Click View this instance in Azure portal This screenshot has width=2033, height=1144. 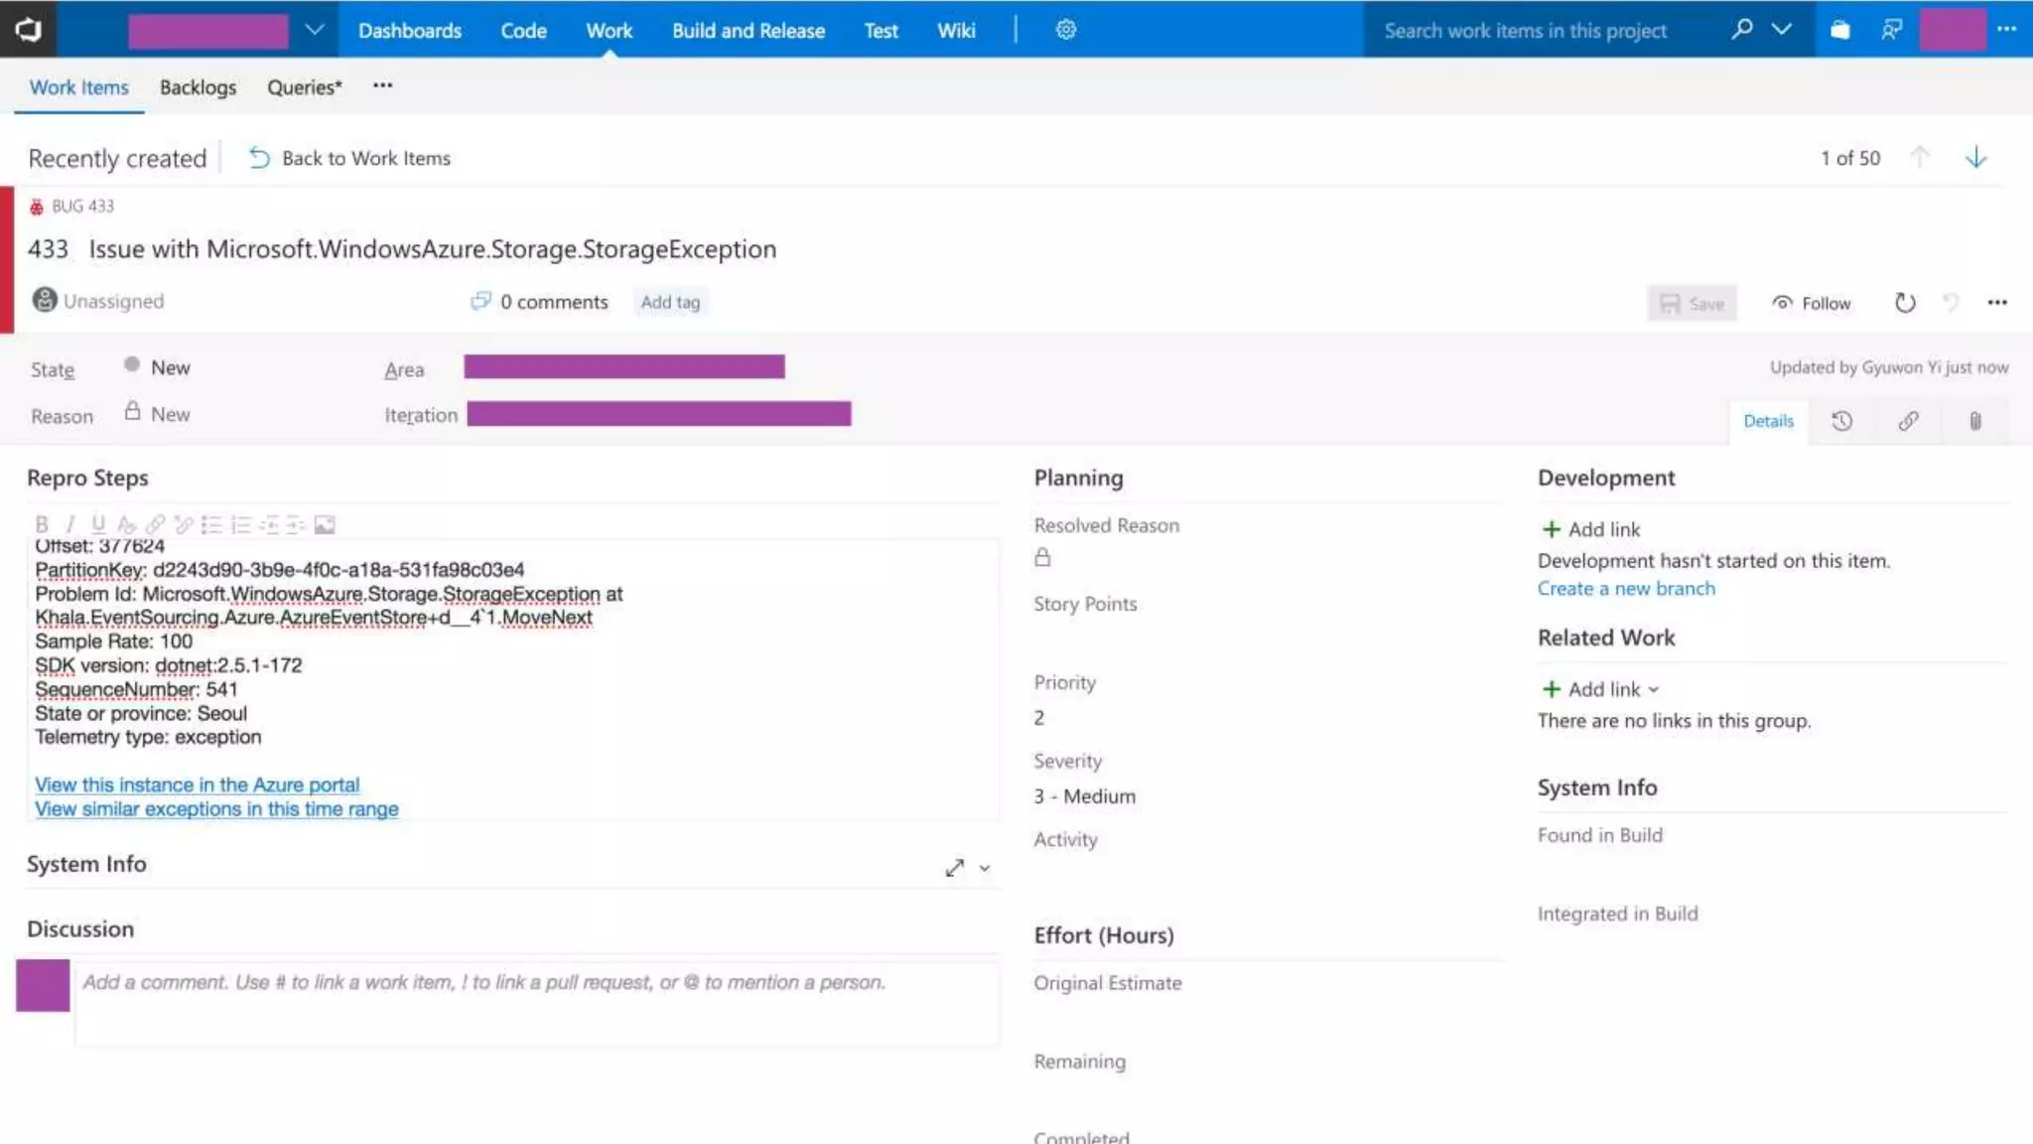point(197,785)
